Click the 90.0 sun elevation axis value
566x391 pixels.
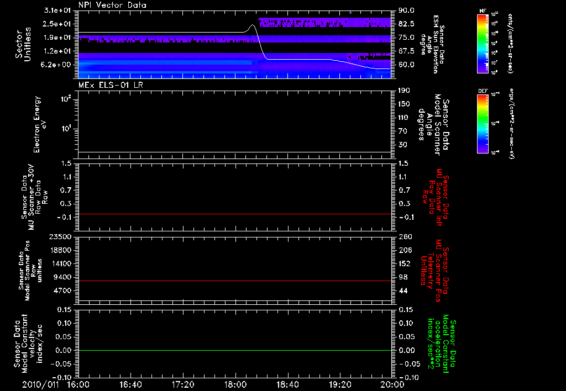tap(406, 10)
